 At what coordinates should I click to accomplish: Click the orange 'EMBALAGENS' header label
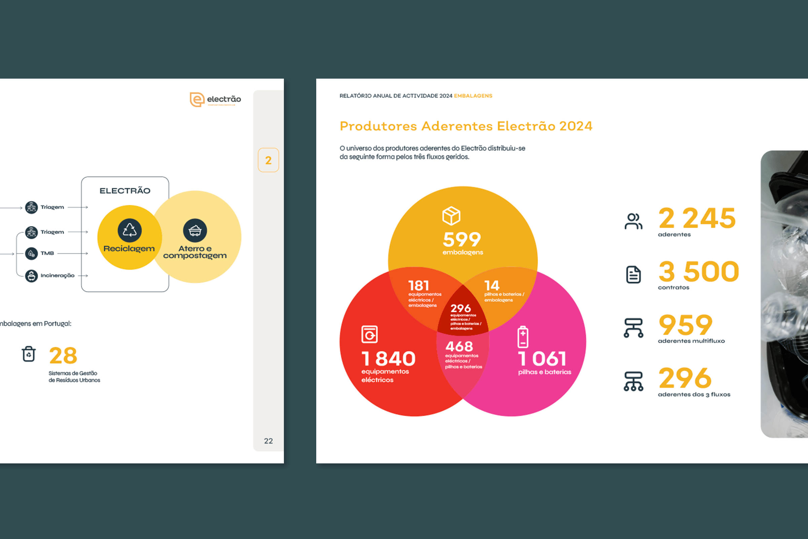click(473, 96)
